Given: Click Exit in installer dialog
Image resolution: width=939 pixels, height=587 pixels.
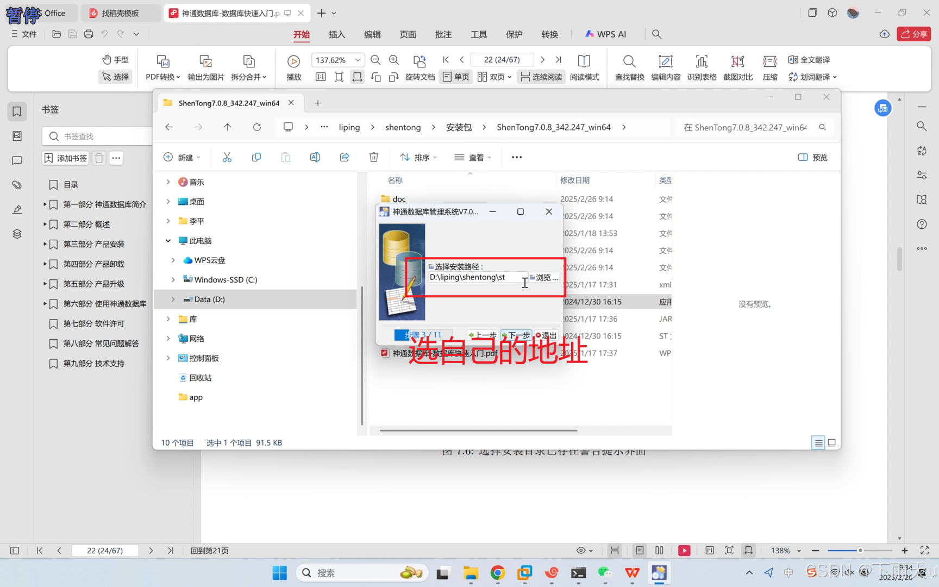Looking at the screenshot, I should point(546,335).
